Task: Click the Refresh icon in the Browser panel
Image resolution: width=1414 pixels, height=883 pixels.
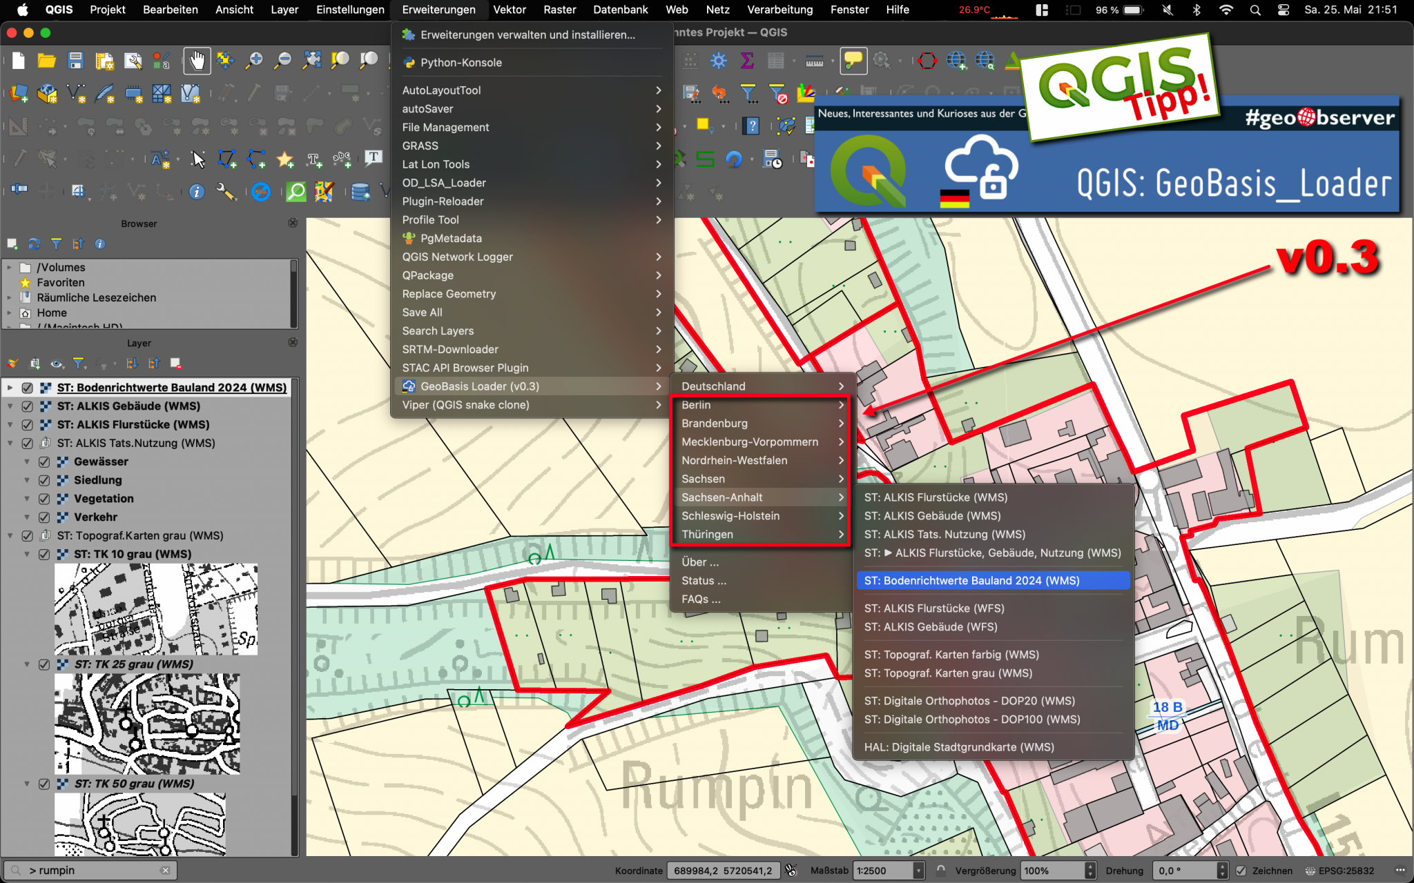Action: point(34,244)
